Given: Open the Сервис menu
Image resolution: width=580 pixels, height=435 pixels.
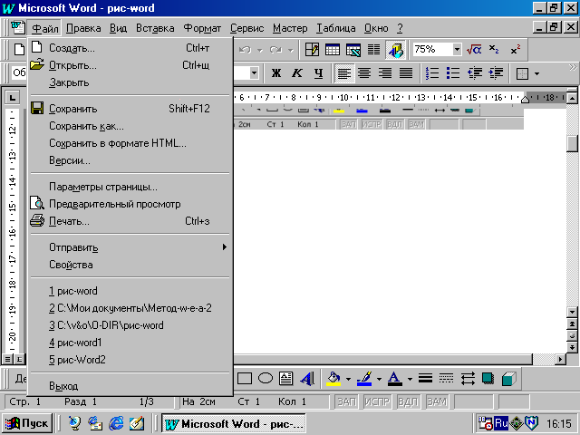Looking at the screenshot, I should pyautogui.click(x=246, y=28).
